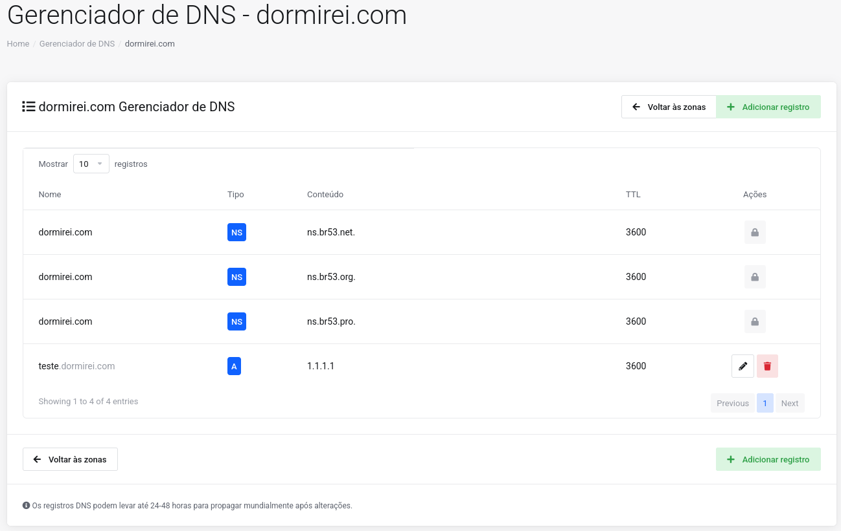This screenshot has width=841, height=531.
Task: Click lock icon for ns.br53.pro. record
Action: 755,321
